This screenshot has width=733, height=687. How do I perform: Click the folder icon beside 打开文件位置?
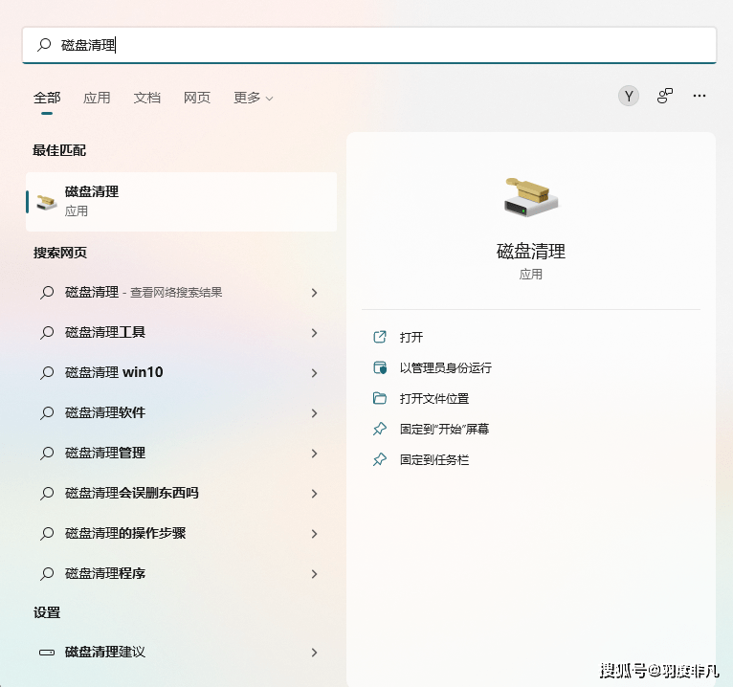click(x=380, y=398)
